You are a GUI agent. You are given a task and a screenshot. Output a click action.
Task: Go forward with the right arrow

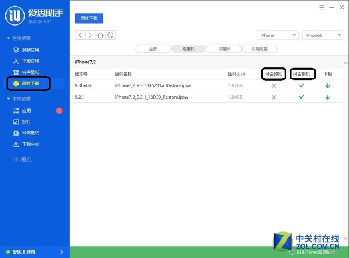(90, 35)
